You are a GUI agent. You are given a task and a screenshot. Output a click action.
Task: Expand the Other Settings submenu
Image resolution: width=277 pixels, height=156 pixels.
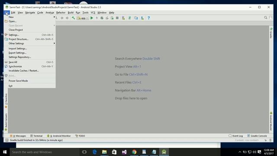pyautogui.click(x=30, y=43)
